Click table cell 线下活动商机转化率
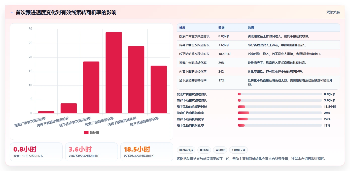Screen dimensions: 350x171 (x=193, y=80)
